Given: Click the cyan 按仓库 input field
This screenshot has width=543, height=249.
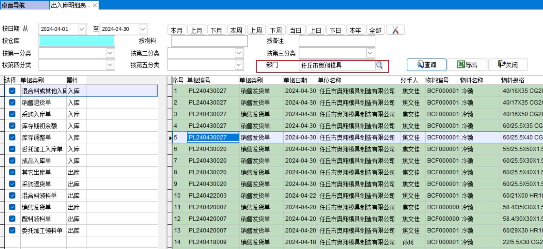Looking at the screenshot, I should [x=77, y=41].
